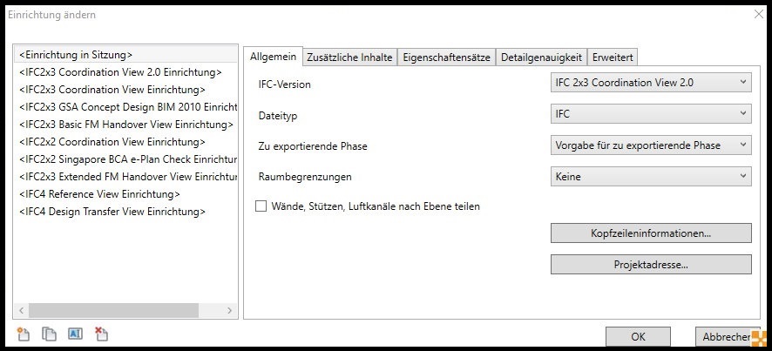Screen dimensions: 772x351
Task: Go to the Detailgenauigkeit tab
Action: [x=541, y=57]
